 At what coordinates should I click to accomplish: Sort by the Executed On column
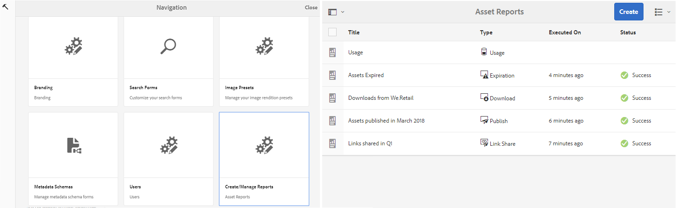click(565, 32)
